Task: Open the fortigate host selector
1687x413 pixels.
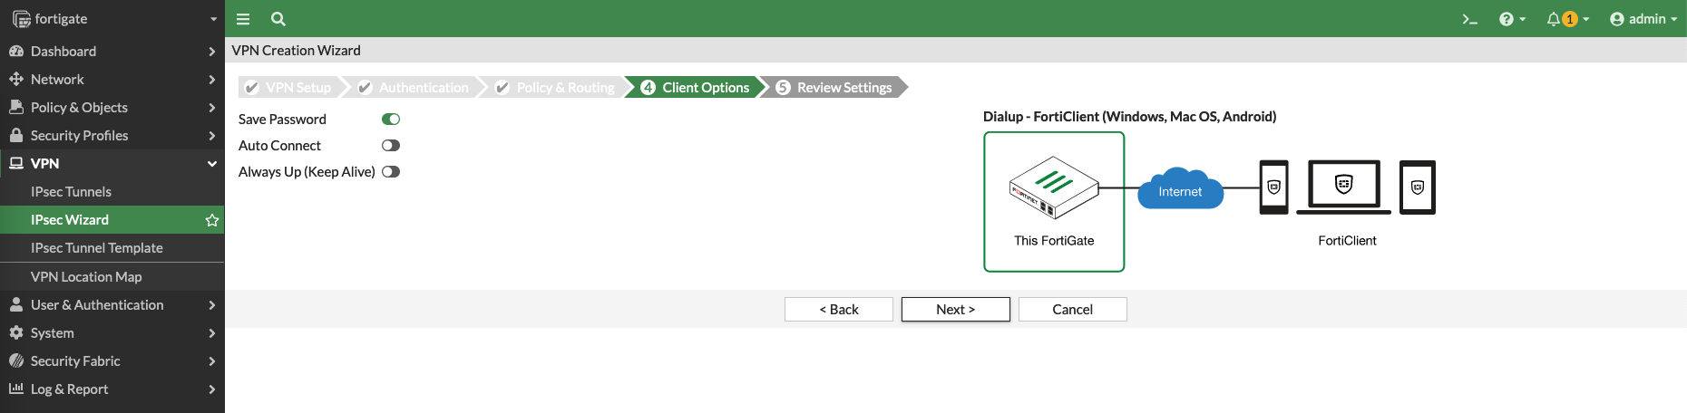Action: (x=112, y=19)
